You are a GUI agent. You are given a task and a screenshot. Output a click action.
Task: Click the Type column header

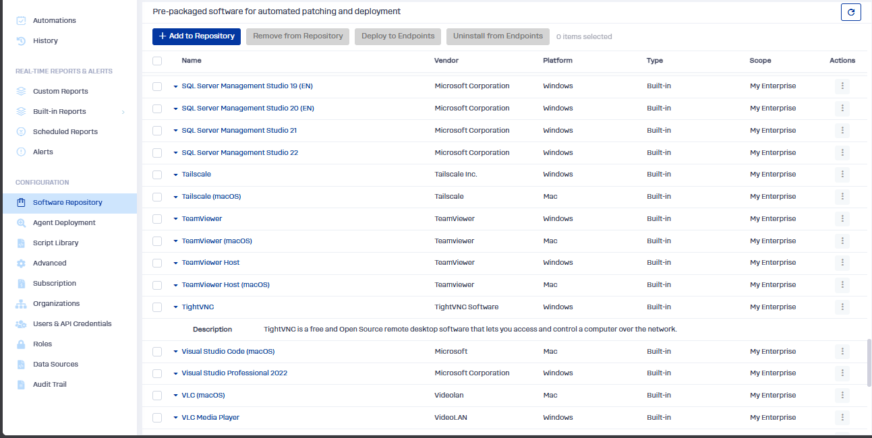coord(655,61)
